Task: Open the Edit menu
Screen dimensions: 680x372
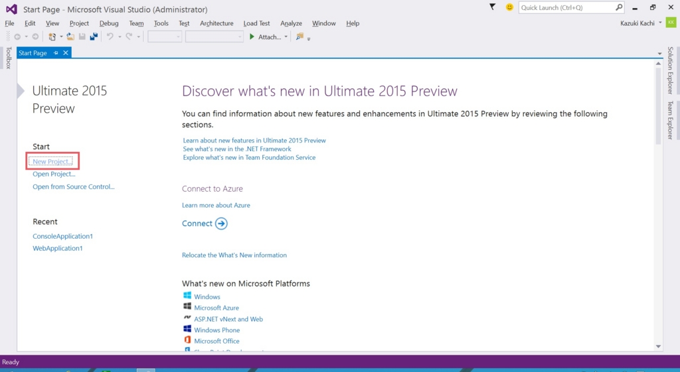Action: coord(30,23)
